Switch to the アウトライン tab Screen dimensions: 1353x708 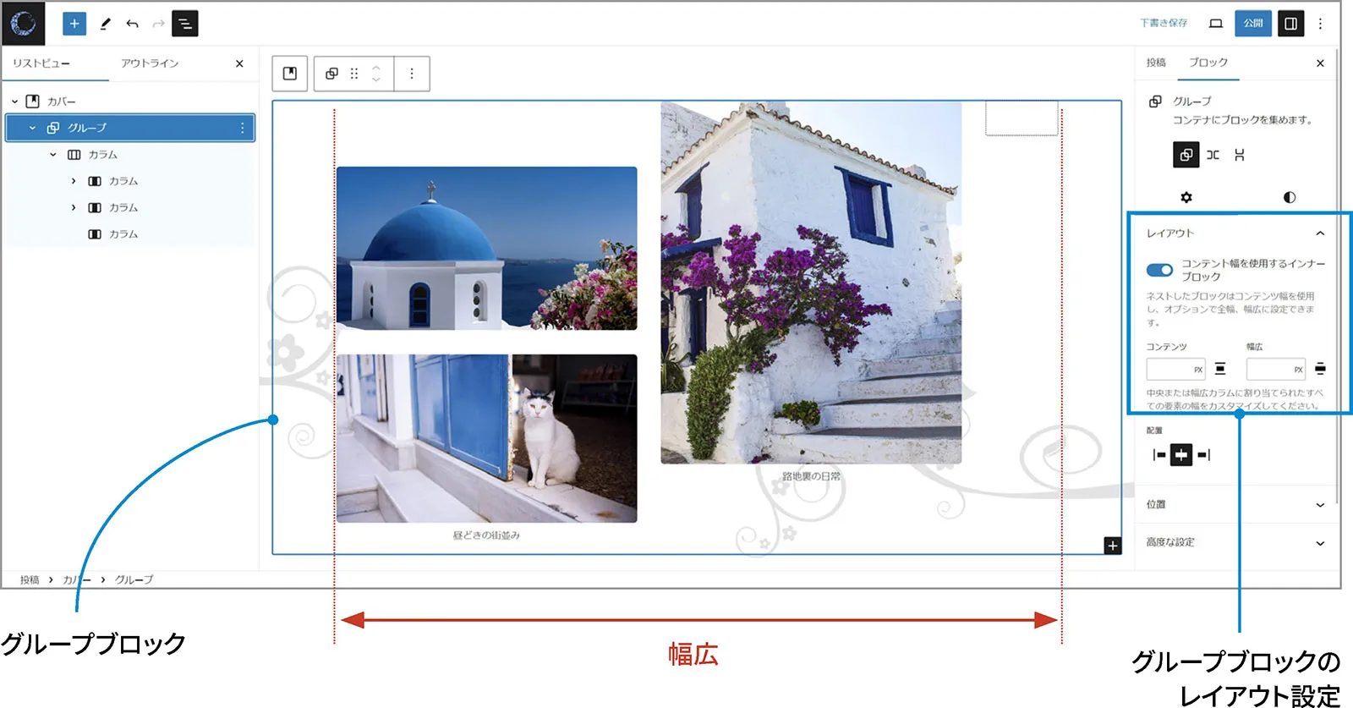(x=150, y=63)
